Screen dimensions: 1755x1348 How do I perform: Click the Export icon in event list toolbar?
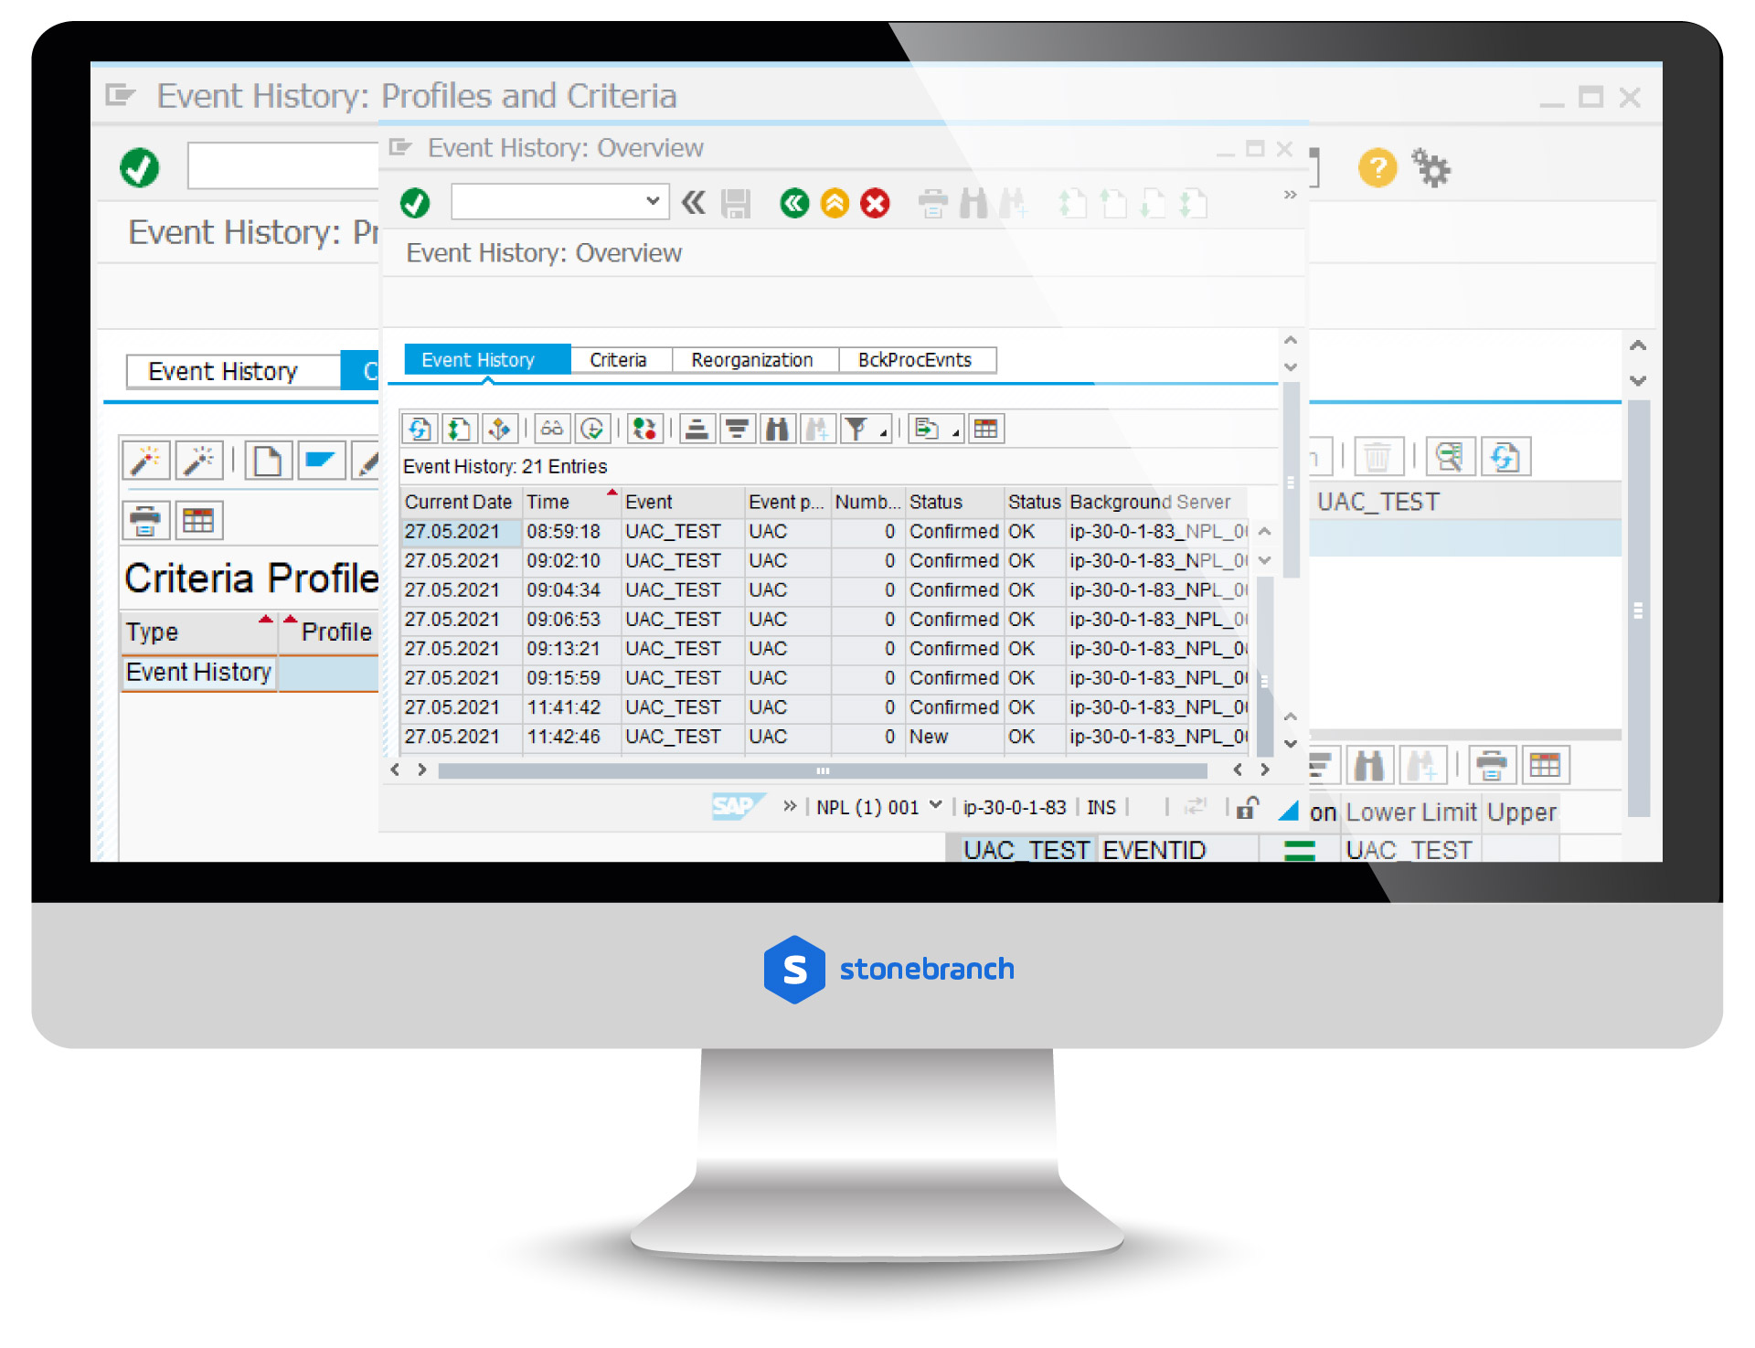click(926, 429)
